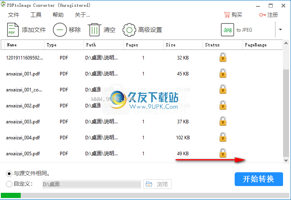Click the custom output path field D:\桌面

tap(92, 184)
